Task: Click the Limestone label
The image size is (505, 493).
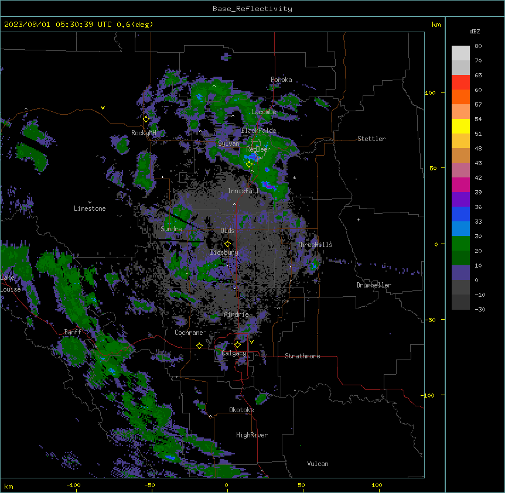Action: click(x=90, y=208)
